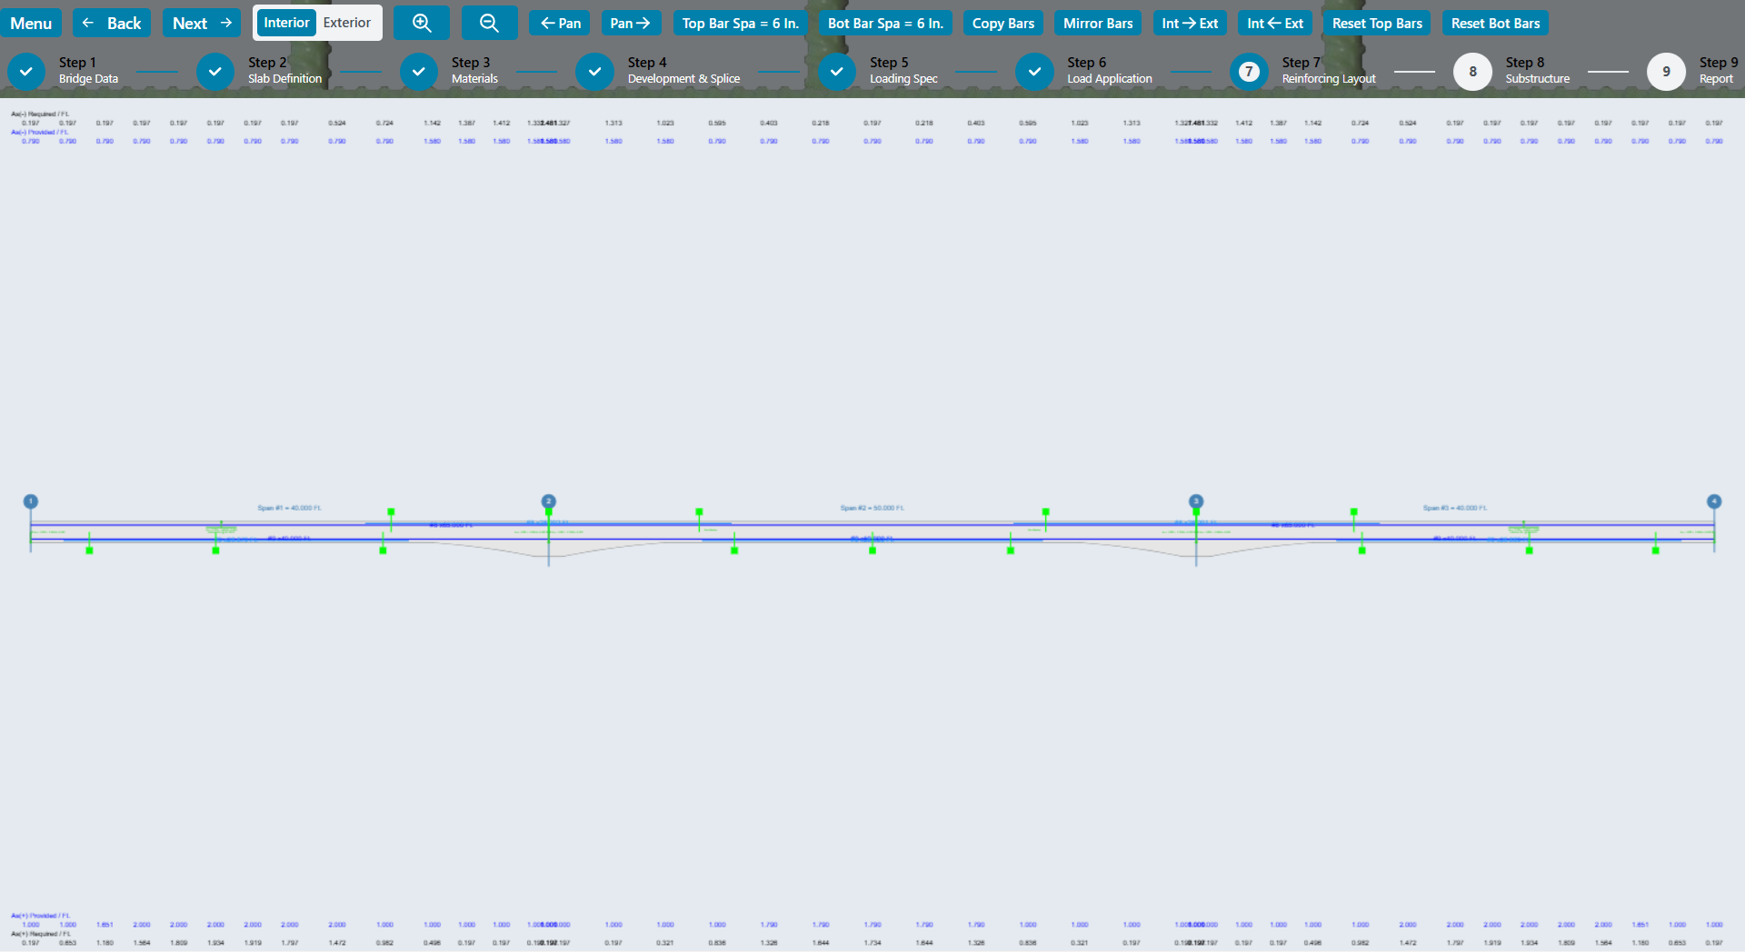Click the Step 1 Bridge Data check icon
The height and width of the screenshot is (952, 1745).
tap(26, 71)
